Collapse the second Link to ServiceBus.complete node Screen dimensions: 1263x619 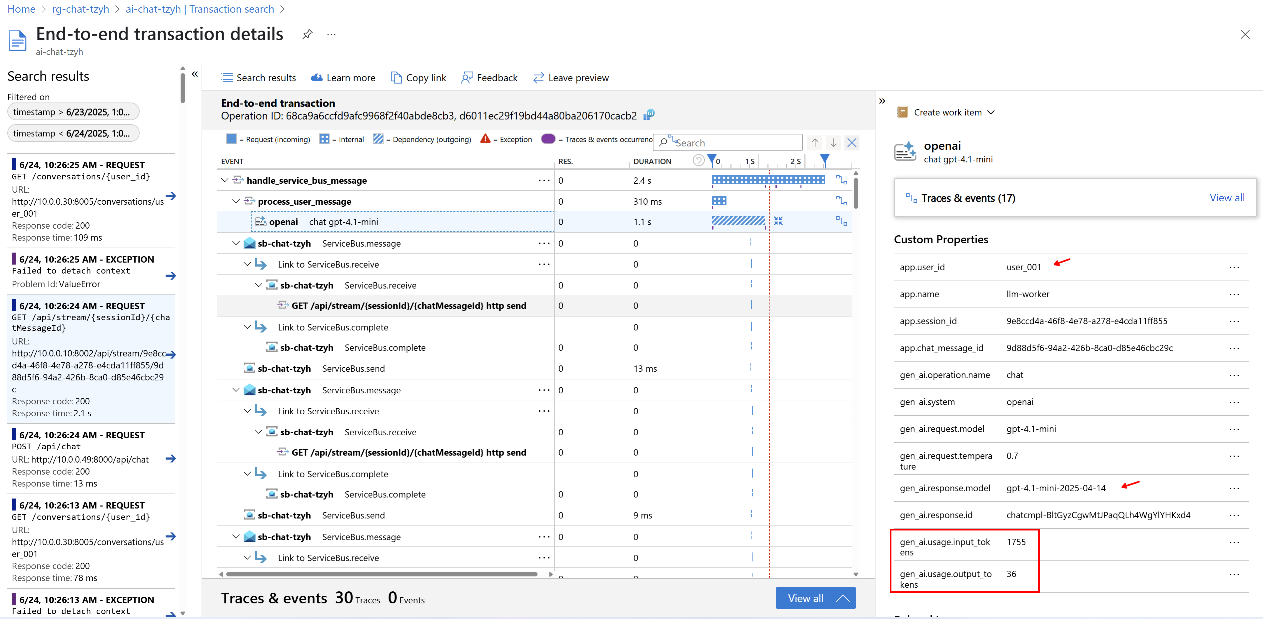tap(247, 474)
